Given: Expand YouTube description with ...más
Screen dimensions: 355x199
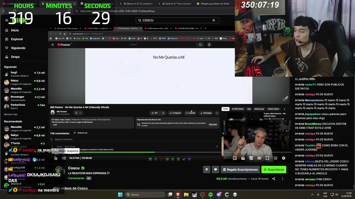Looking at the screenshot, I should tap(54, 125).
